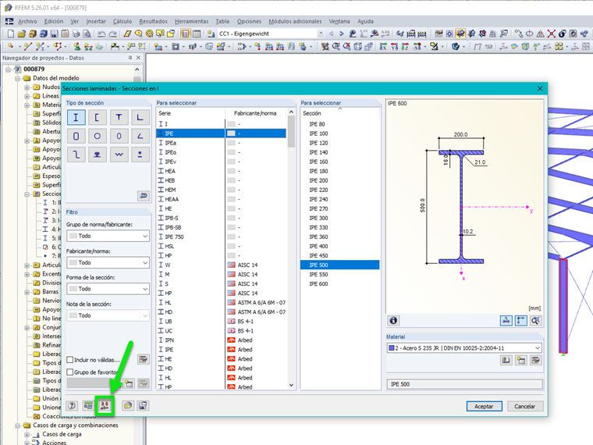This screenshot has width=593, height=445.
Task: Open the Fabricante/norma filter dropdown
Action: [x=108, y=262]
